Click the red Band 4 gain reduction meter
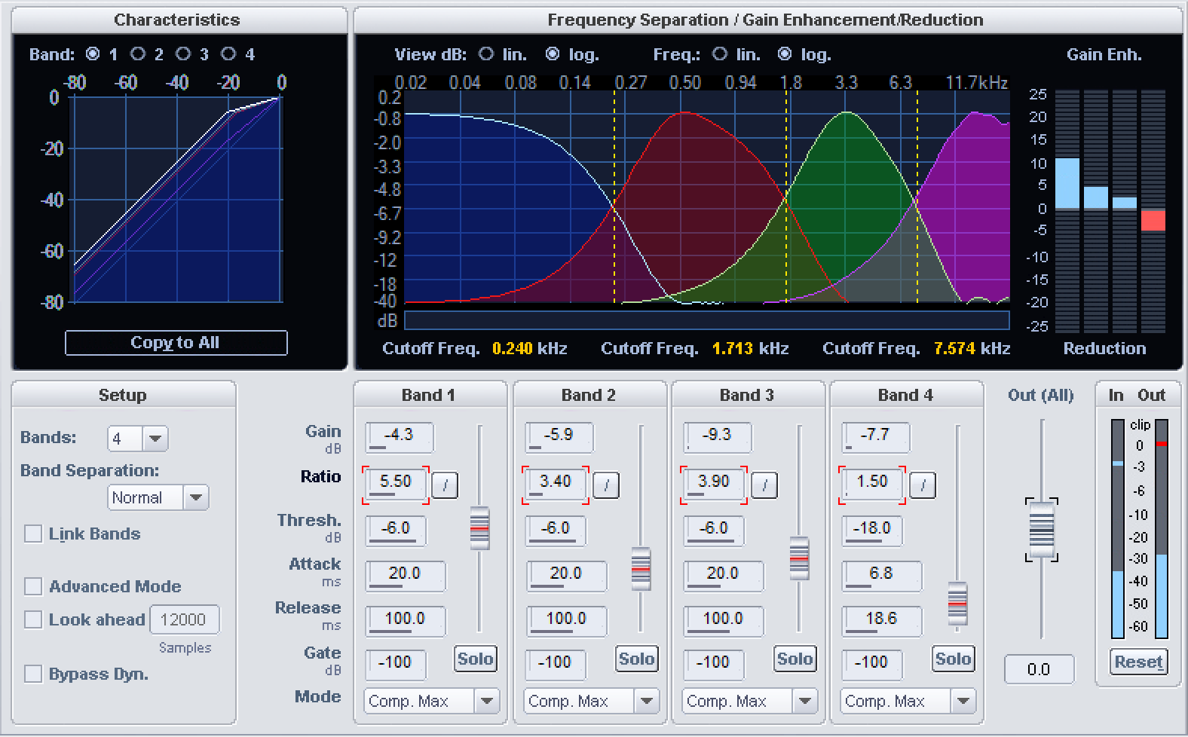This screenshot has width=1188, height=737. pyautogui.click(x=1153, y=220)
